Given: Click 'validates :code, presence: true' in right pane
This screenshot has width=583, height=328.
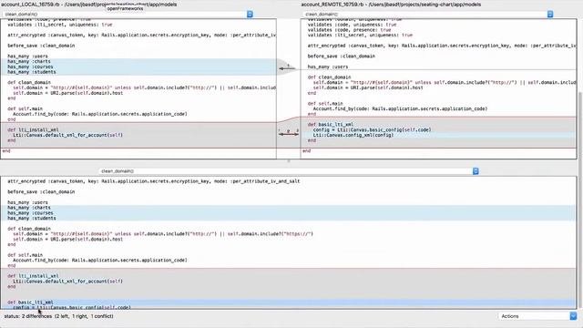Looking at the screenshot, I should point(349,30).
